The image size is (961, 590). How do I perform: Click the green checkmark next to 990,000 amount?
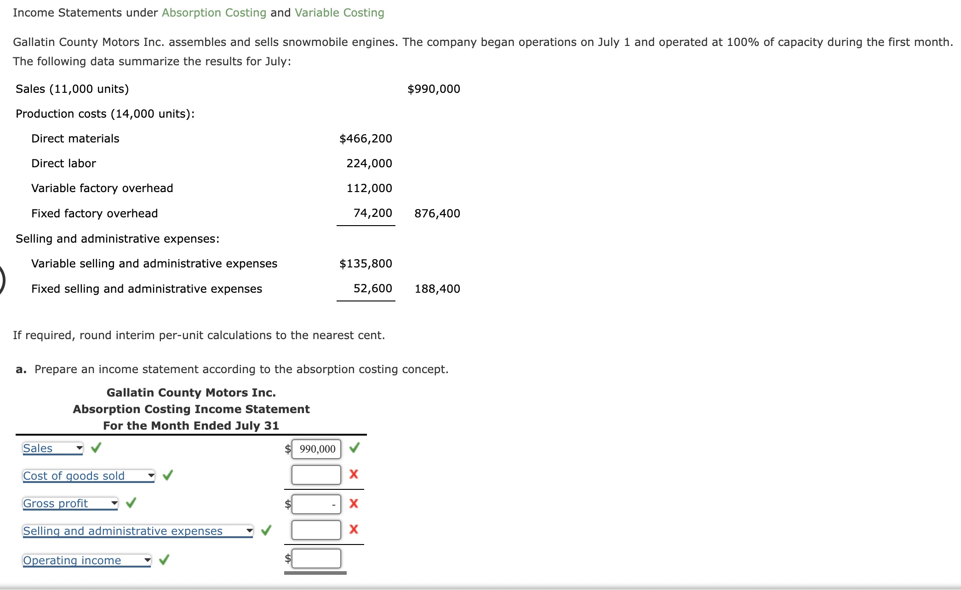[354, 448]
